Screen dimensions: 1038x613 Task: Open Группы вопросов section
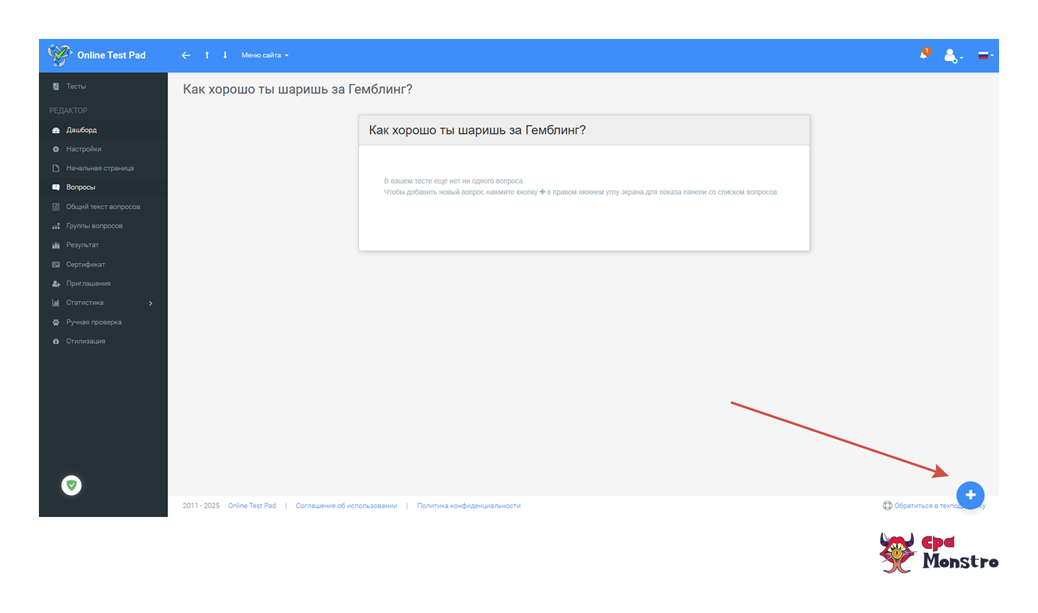pyautogui.click(x=103, y=226)
